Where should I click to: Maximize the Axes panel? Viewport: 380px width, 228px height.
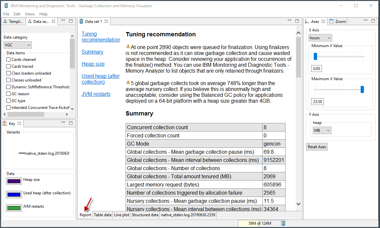pos(373,21)
